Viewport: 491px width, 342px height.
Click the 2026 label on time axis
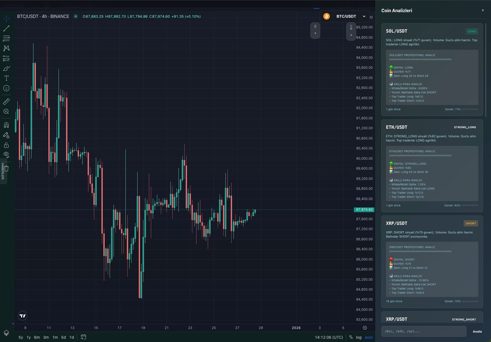[x=296, y=328]
